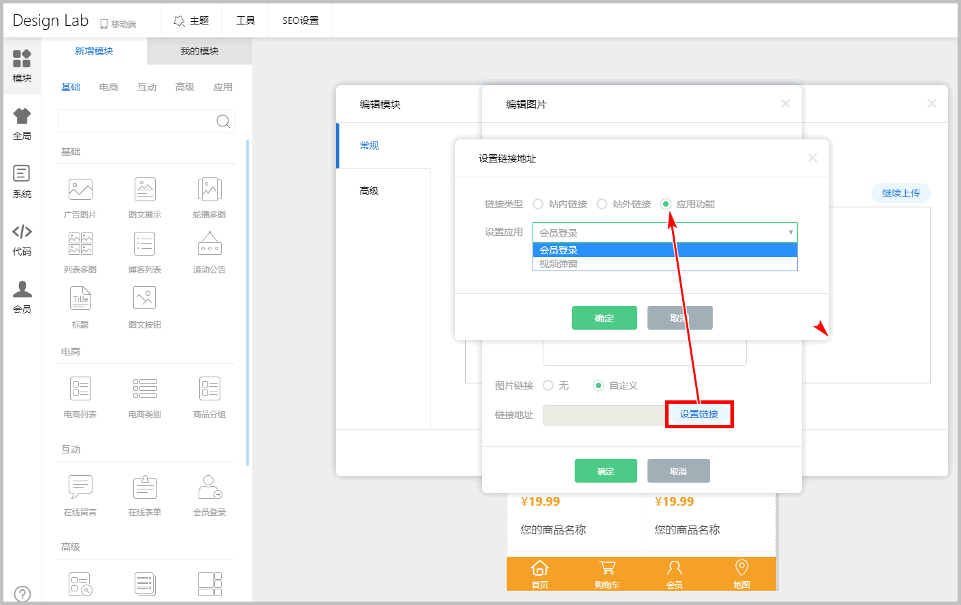The image size is (961, 605).
Task: Add the 广告图片 module
Action: (80, 198)
